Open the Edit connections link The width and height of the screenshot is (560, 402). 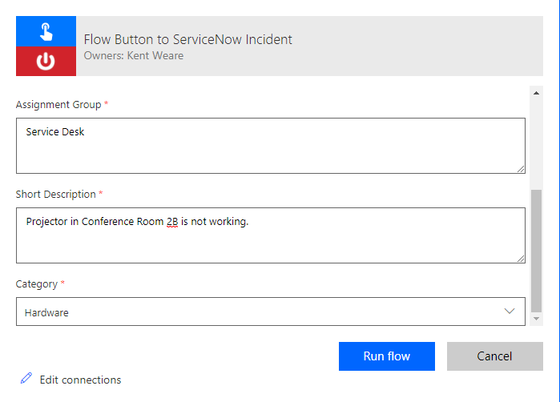(x=80, y=380)
